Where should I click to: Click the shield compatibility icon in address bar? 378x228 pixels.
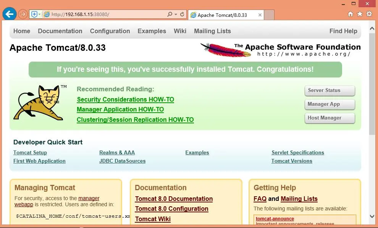34,15
